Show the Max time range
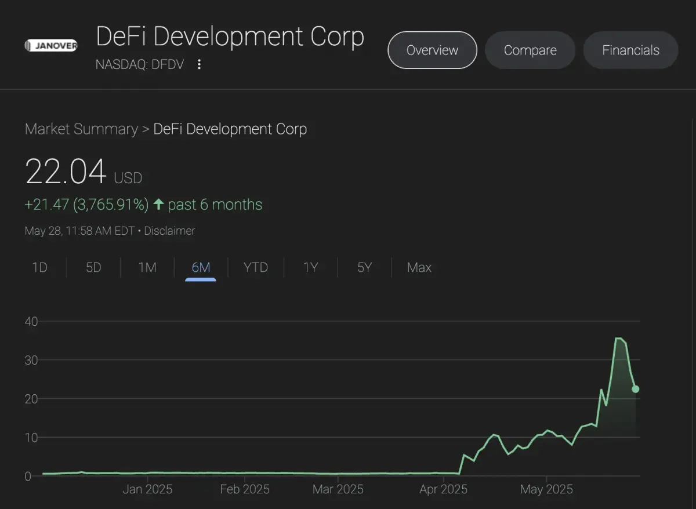Viewport: 696px width, 509px height. pyautogui.click(x=419, y=267)
